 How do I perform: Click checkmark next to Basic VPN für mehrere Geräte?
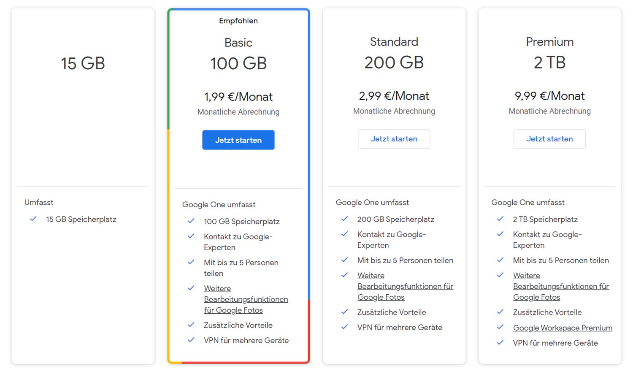(x=191, y=340)
